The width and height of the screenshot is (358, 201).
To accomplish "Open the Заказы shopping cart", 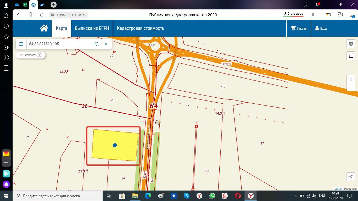I will pyautogui.click(x=299, y=28).
